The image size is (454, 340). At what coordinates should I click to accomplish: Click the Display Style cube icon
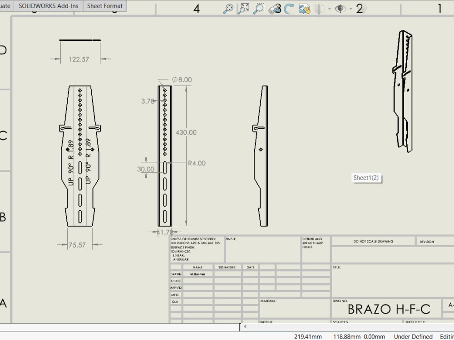[x=320, y=8]
